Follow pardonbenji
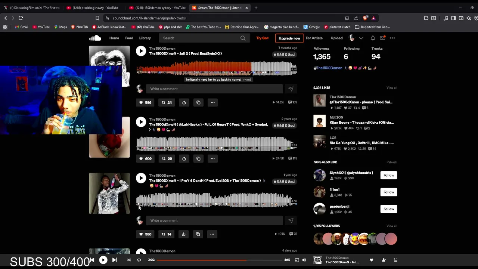478x269 pixels. 389,209
